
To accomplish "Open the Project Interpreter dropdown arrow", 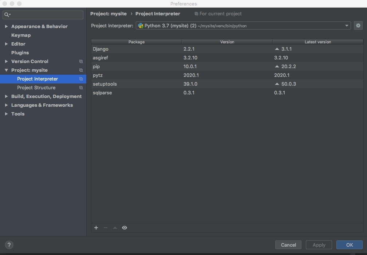I will (x=347, y=25).
